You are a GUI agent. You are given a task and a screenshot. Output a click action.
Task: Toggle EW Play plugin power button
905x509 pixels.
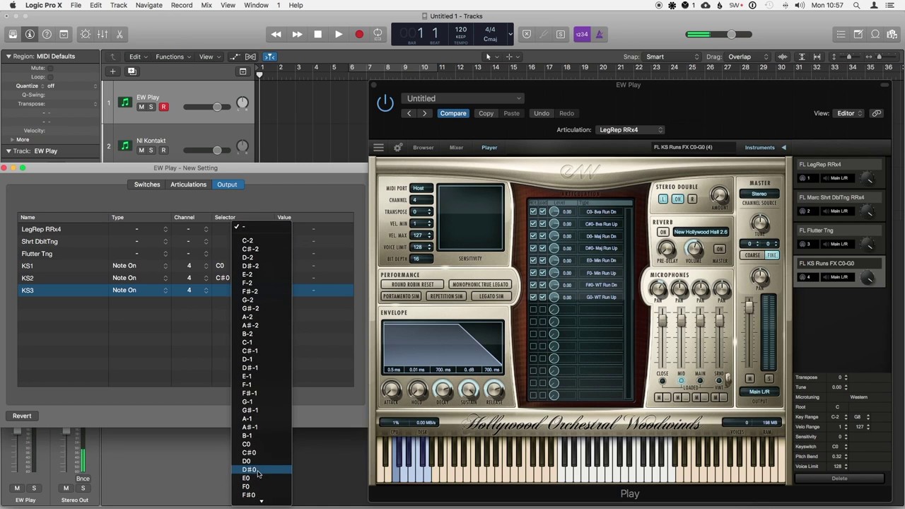point(385,103)
